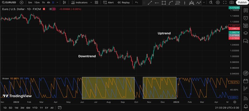Open time axis settings eye icon
The height and width of the screenshot is (111, 249).
coord(235,102)
